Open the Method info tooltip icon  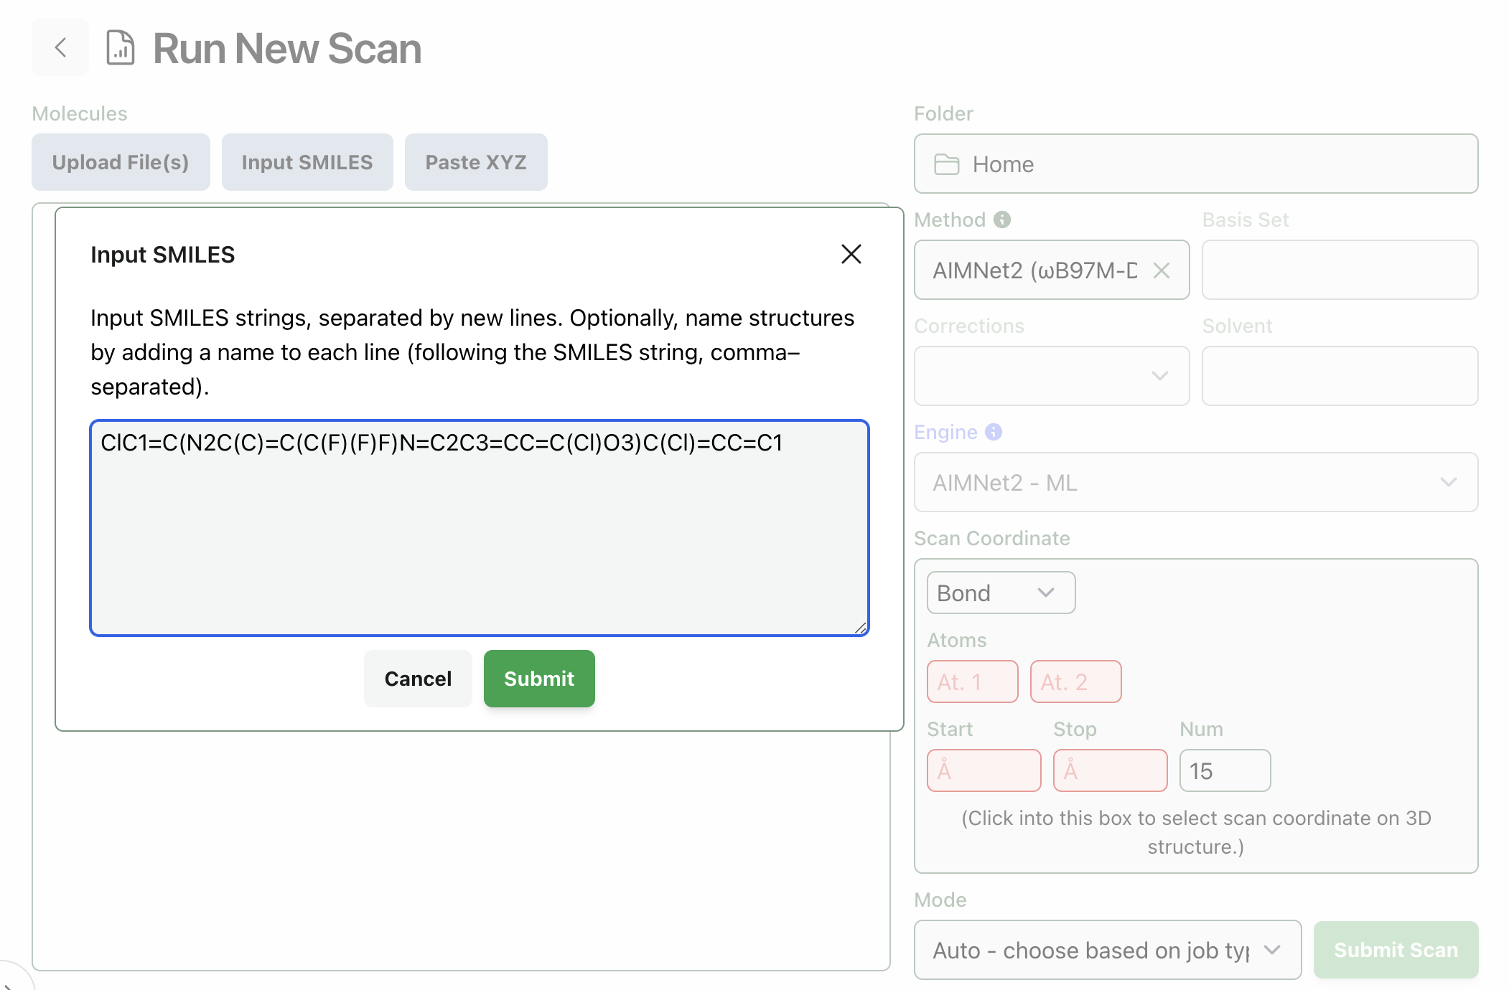click(x=1002, y=220)
